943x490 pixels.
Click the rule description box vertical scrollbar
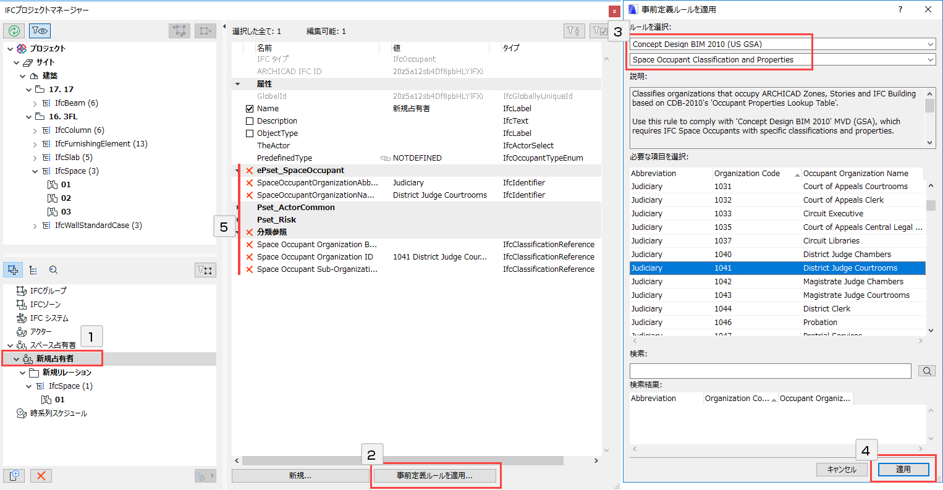click(930, 118)
